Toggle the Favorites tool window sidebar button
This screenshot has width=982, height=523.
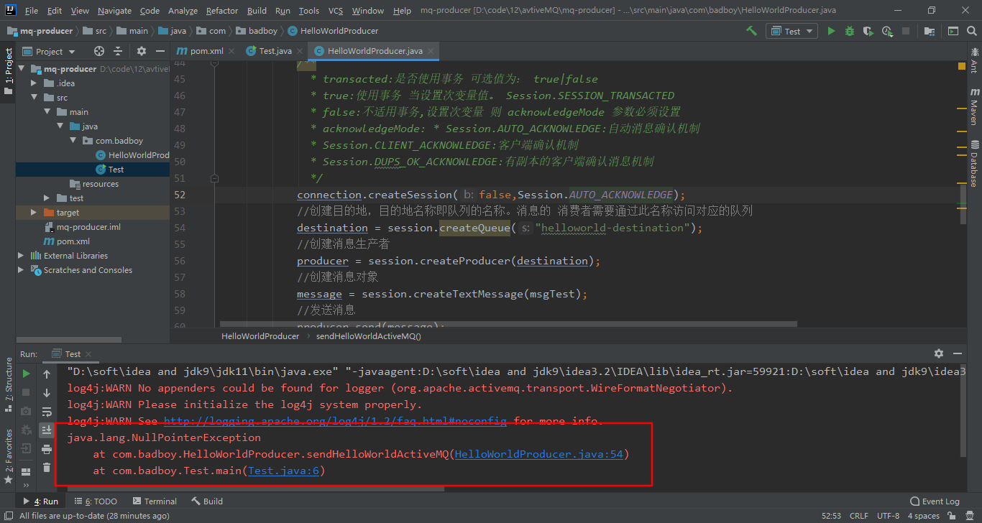8,458
